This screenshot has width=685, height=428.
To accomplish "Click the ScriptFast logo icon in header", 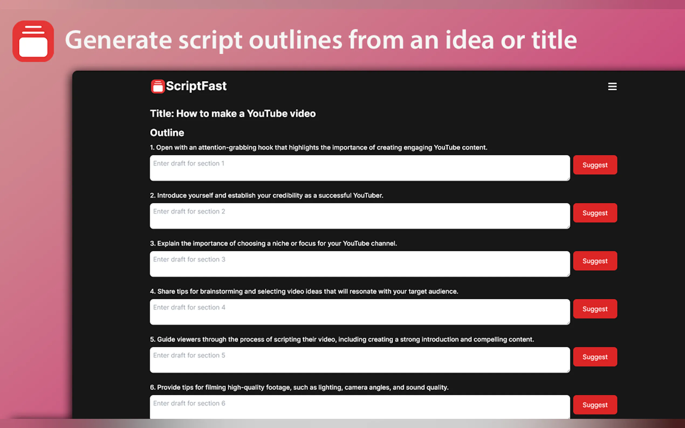I will [x=157, y=86].
